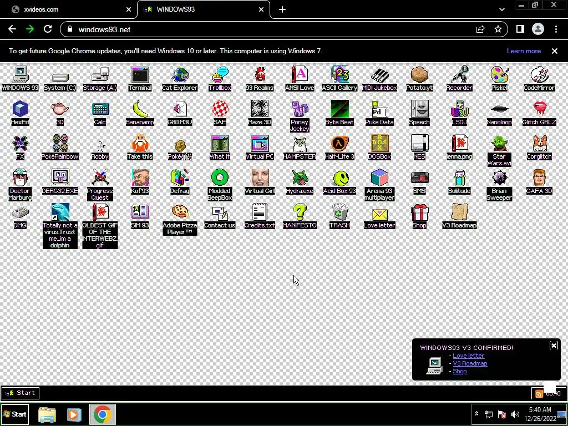The height and width of the screenshot is (426, 568).
Task: Open Potato.yt icon
Action: pos(419,79)
